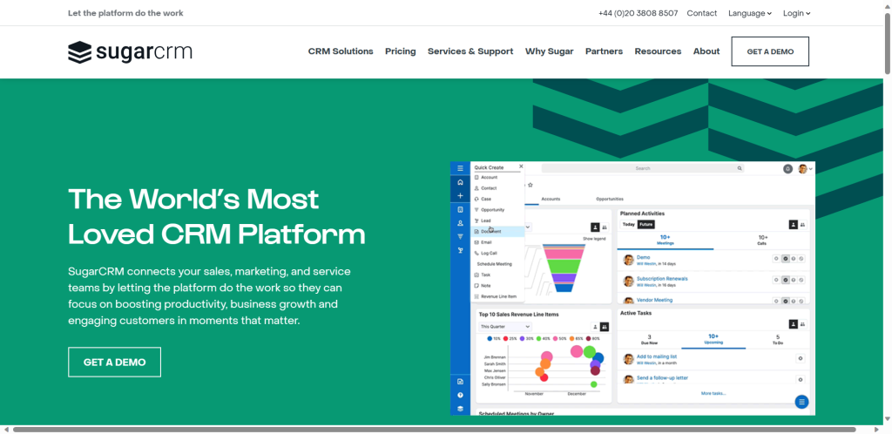Click team icon in Top 10 Sales panel
892x434 pixels.
[x=605, y=327]
